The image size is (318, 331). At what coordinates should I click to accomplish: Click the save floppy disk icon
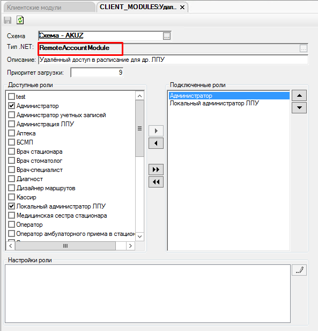click(8, 20)
